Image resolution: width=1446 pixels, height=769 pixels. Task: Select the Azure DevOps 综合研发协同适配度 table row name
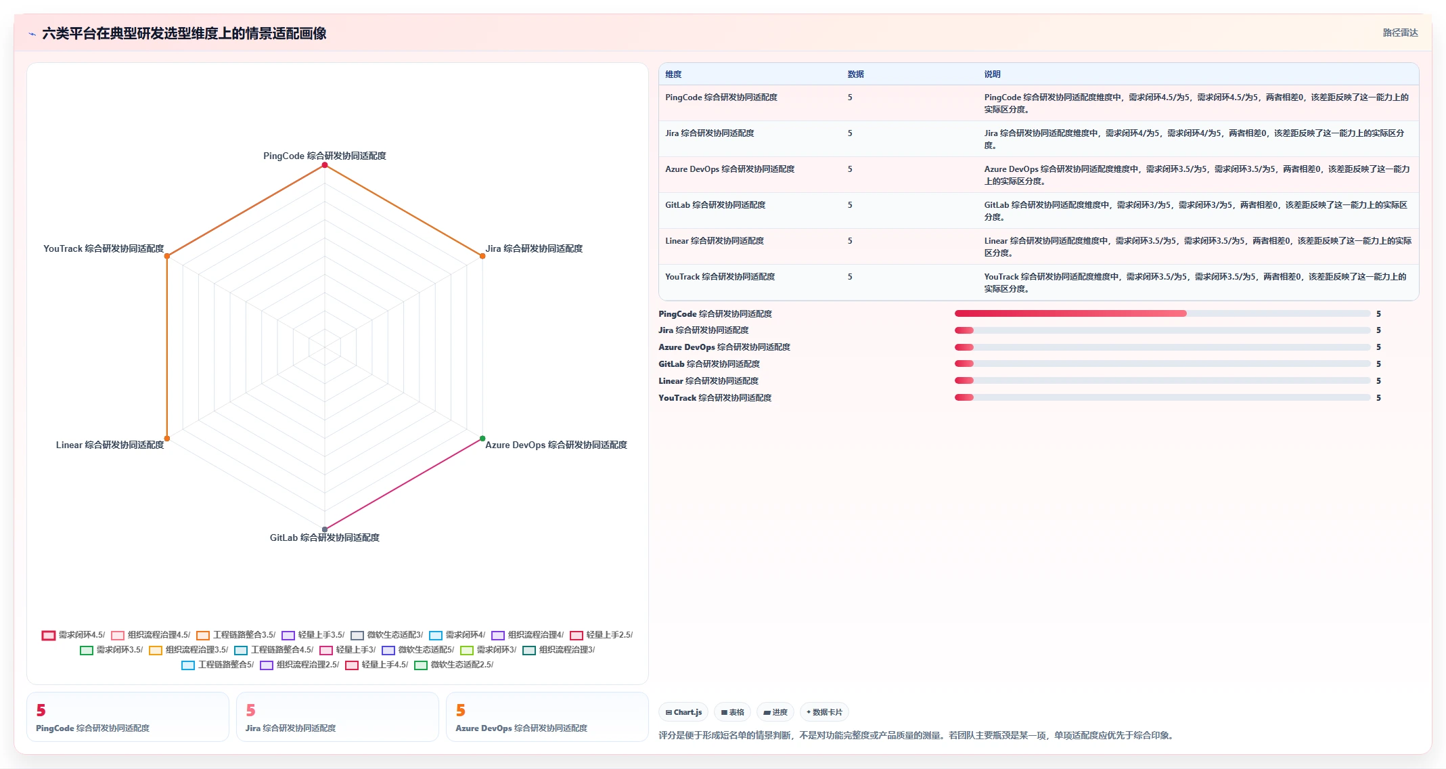[x=730, y=169]
